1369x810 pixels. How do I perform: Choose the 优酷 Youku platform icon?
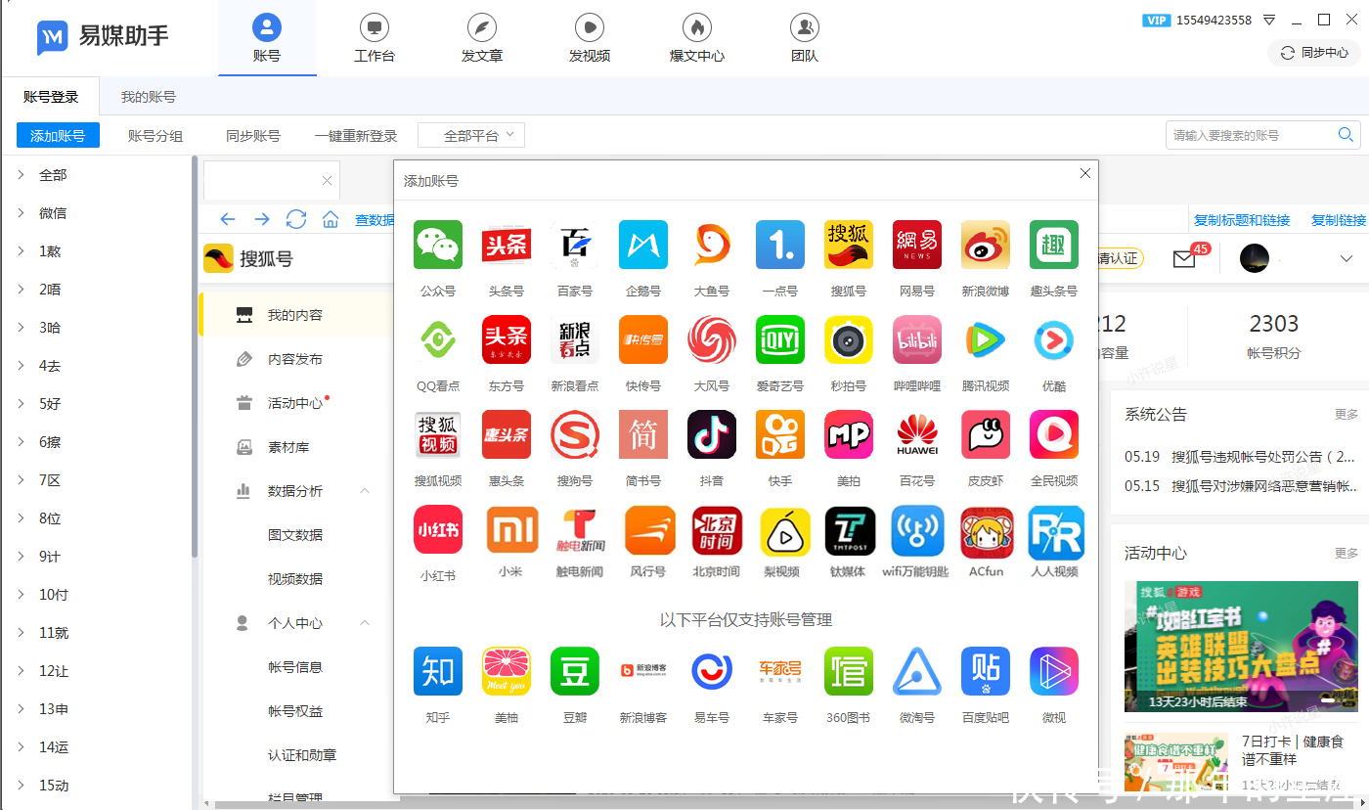[1053, 339]
